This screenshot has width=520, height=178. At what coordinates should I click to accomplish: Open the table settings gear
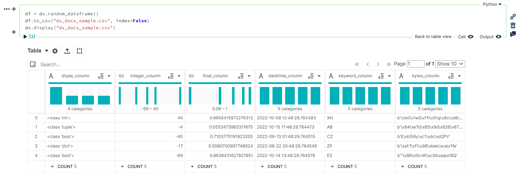pos(55,51)
